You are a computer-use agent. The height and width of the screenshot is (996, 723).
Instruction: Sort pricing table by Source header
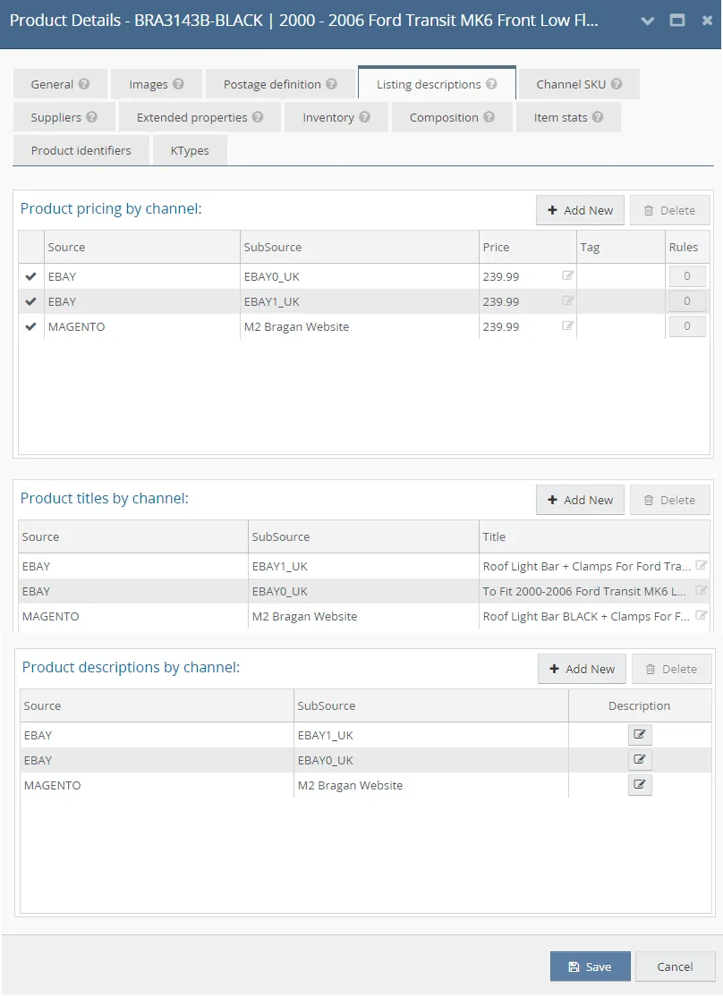(x=141, y=247)
